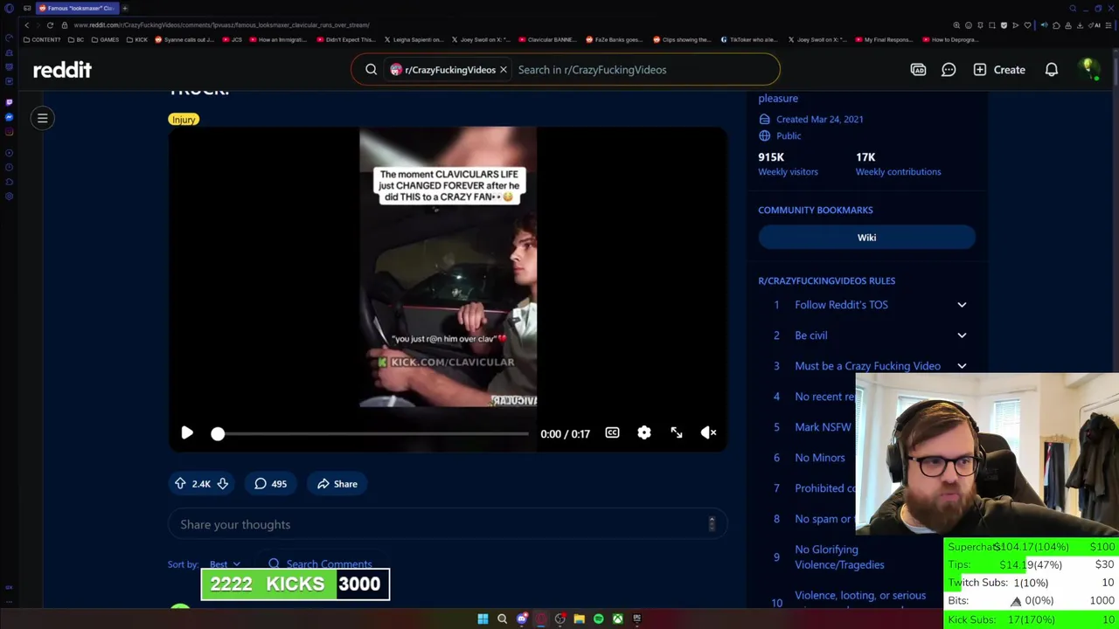Open the Clavicular BANNE... bookmark
This screenshot has width=1119, height=629.
coord(548,39)
